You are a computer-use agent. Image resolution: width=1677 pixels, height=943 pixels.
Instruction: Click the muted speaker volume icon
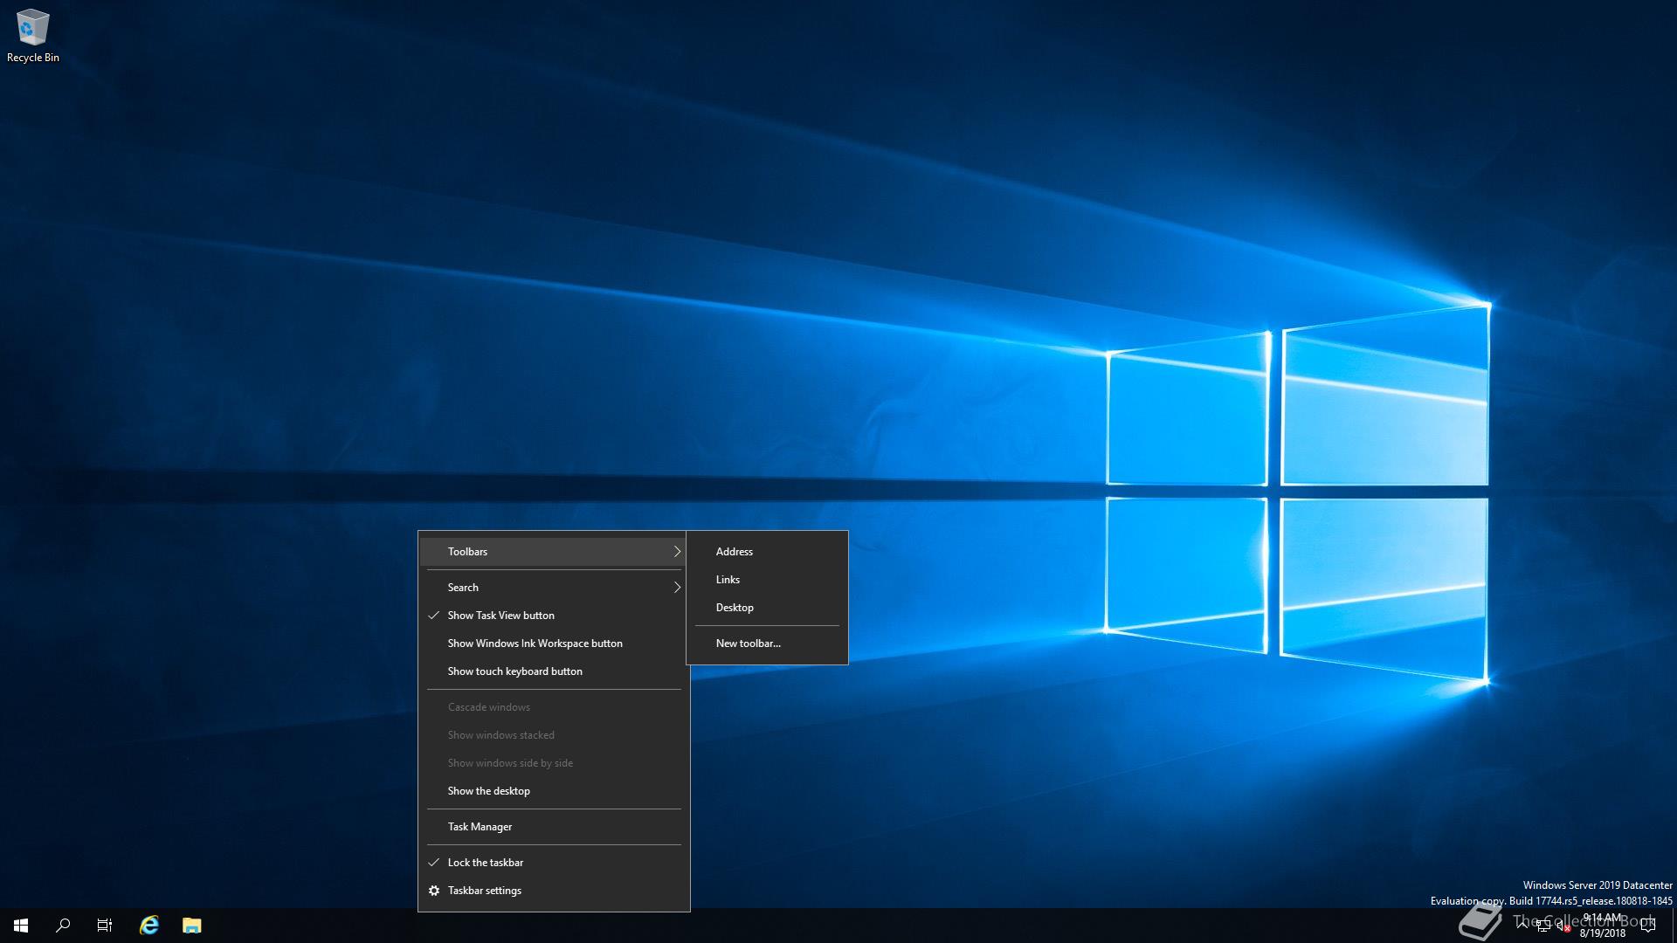[x=1563, y=926]
